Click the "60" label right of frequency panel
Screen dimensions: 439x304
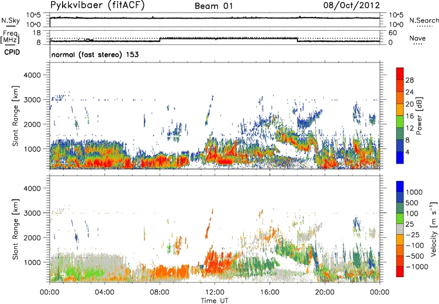pyautogui.click(x=393, y=33)
